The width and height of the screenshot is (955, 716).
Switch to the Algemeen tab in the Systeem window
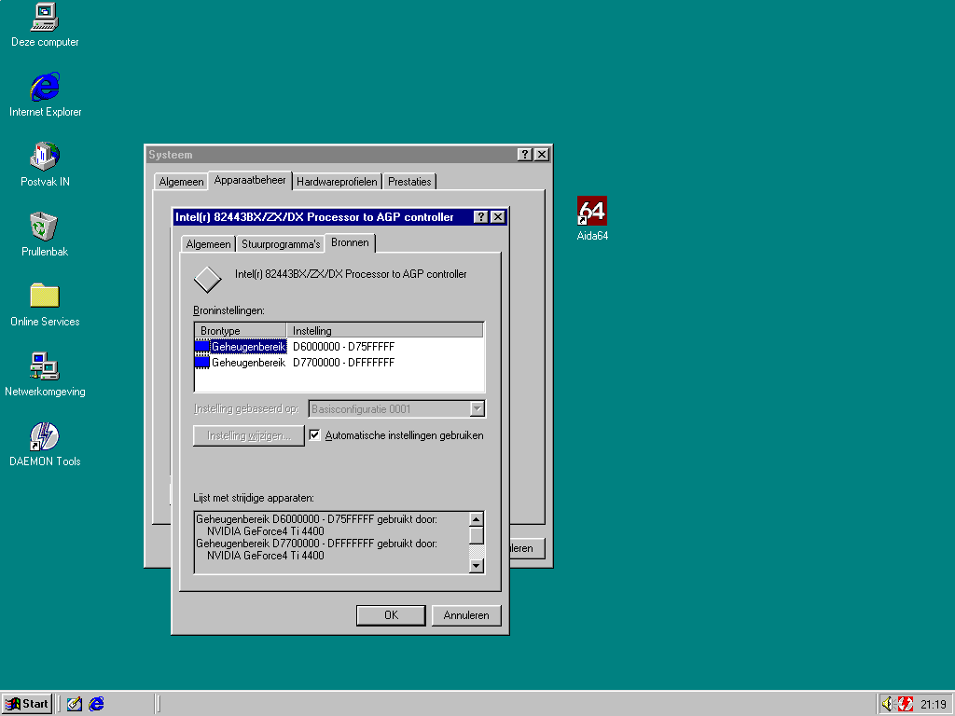click(181, 182)
